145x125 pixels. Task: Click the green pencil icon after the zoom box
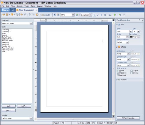point(77,15)
